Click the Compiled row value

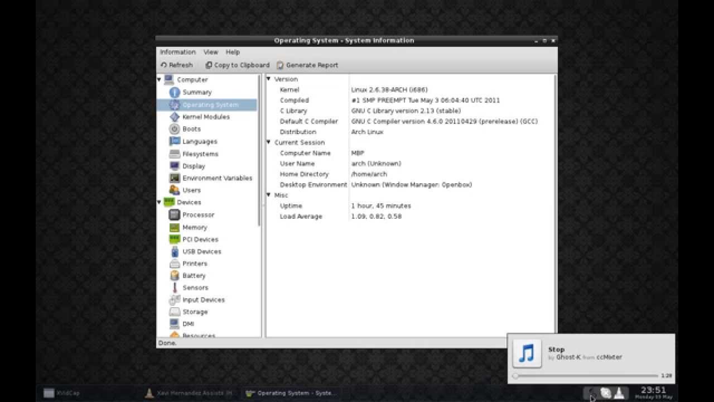click(426, 100)
